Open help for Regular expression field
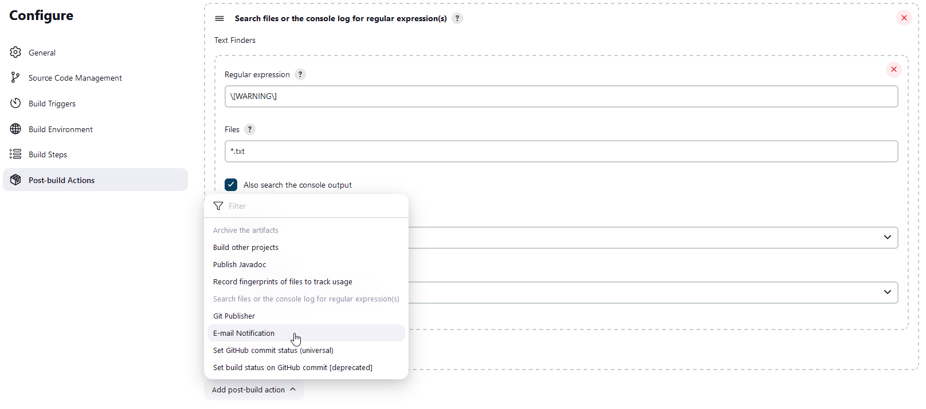 pyautogui.click(x=300, y=75)
